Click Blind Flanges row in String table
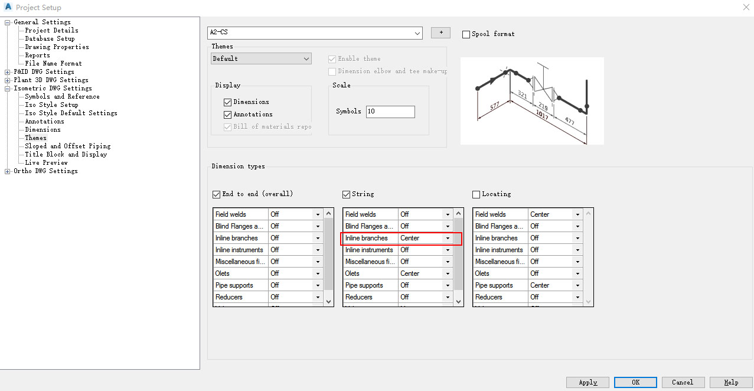The height and width of the screenshot is (391, 754). tap(398, 226)
